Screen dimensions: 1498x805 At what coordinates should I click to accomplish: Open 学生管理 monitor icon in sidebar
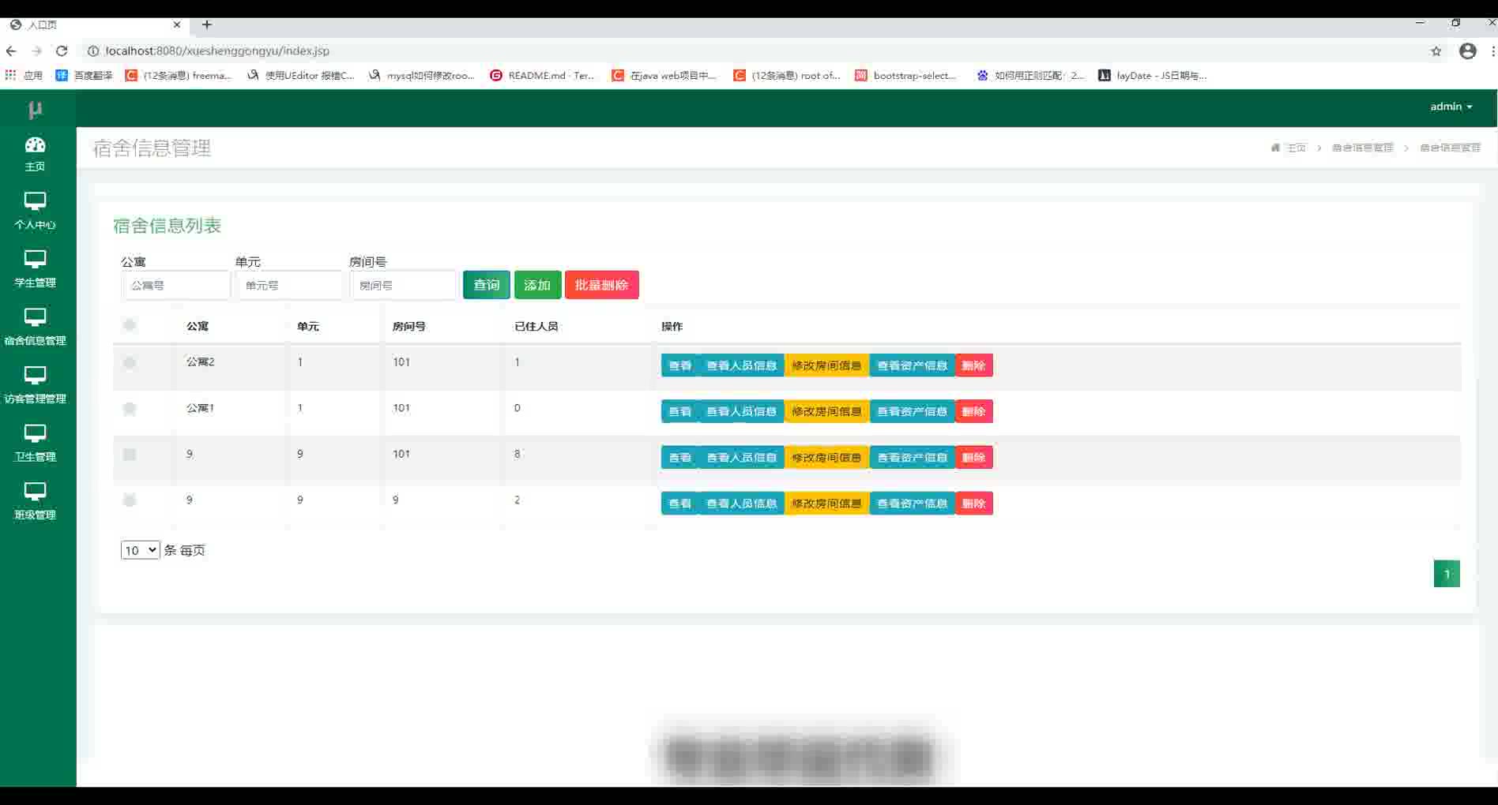point(35,259)
